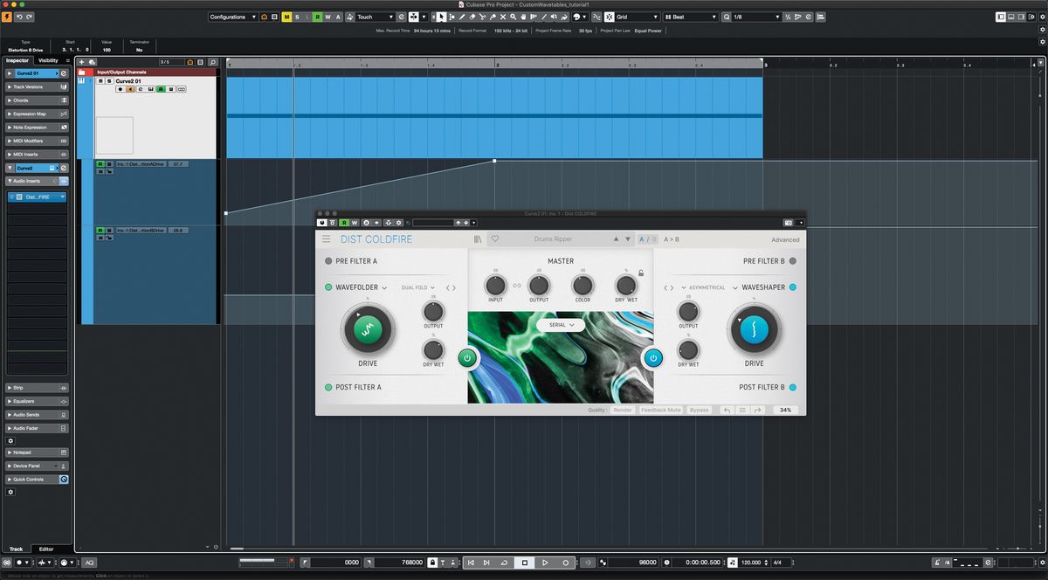Image resolution: width=1048 pixels, height=580 pixels.
Task: Switch to the Editor tab at bottom
Action: coord(47,549)
